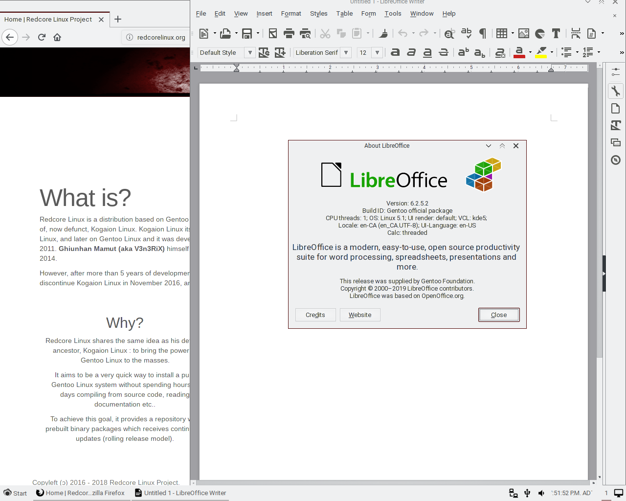Open the sidebar Page panel
626x501 pixels.
pos(616,108)
